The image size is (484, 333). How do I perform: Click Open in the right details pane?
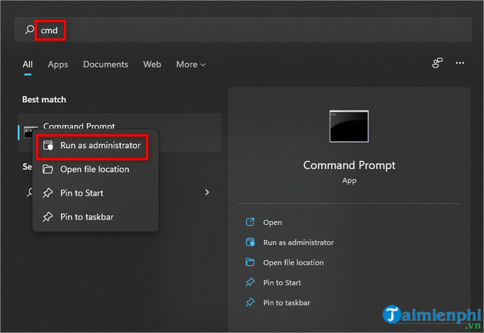click(x=272, y=223)
